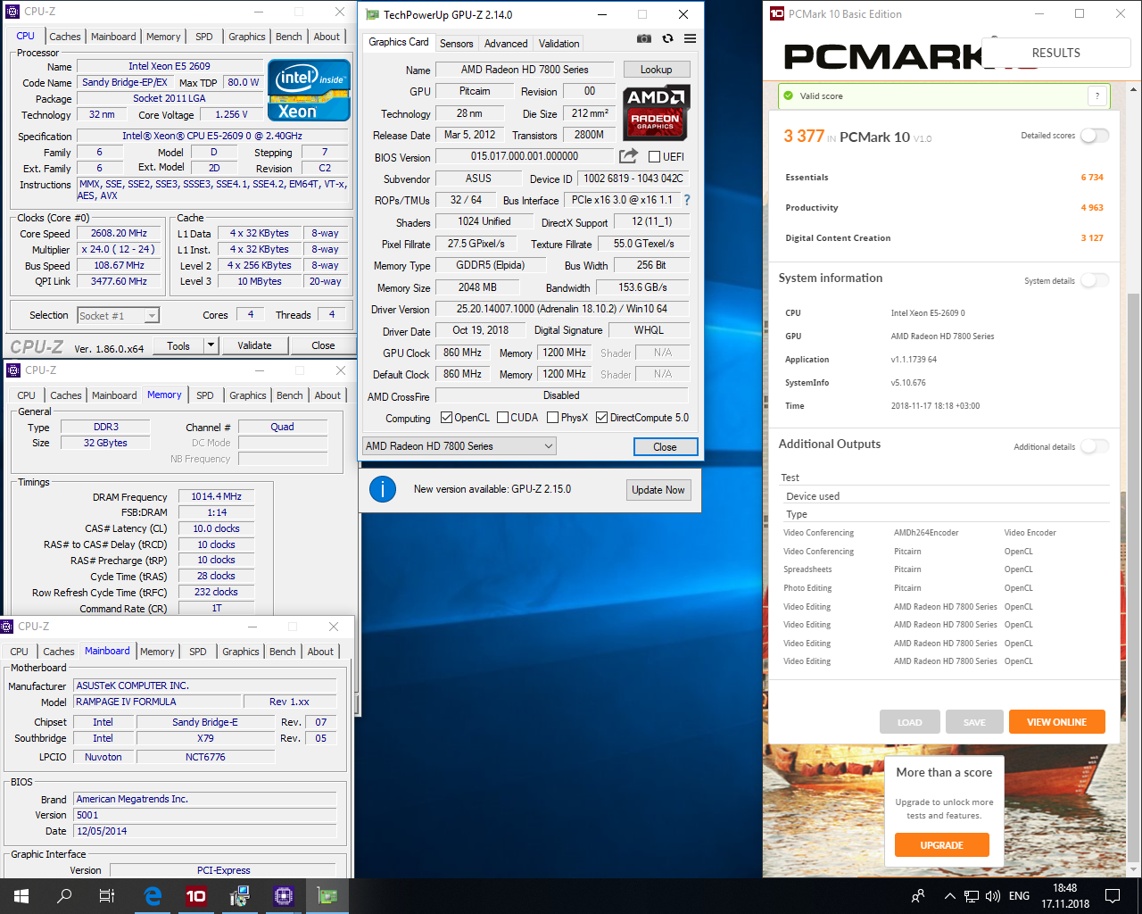The image size is (1142, 914).
Task: Click the CPU-Z Tools button
Action: coord(178,345)
